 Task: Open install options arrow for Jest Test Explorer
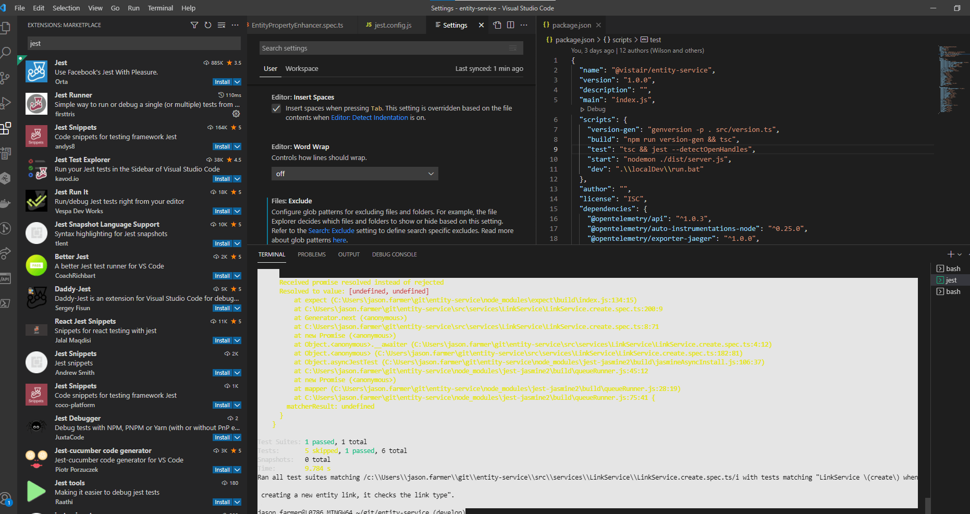237,179
